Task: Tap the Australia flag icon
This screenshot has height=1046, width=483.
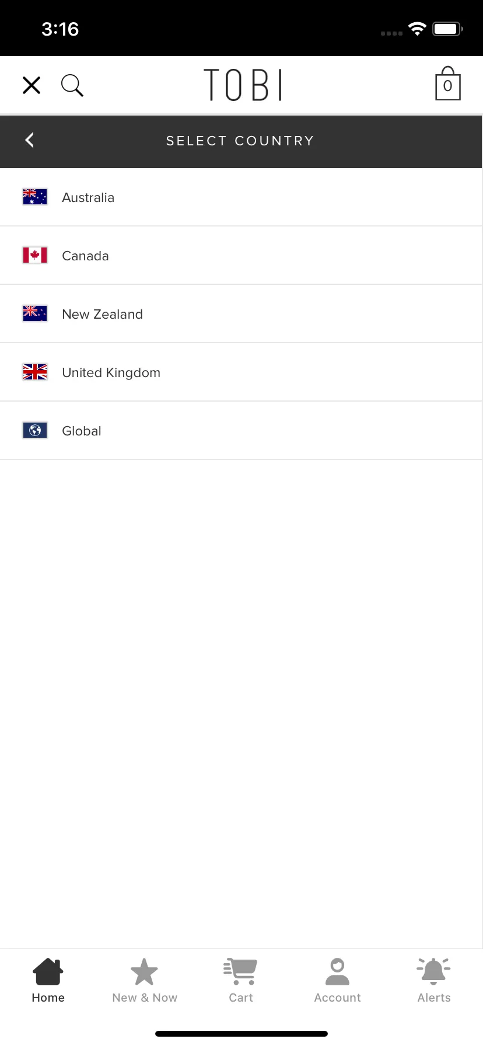Action: (x=35, y=197)
